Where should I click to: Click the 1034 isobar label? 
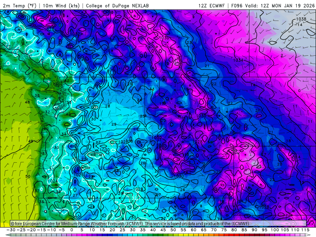[x=238, y=60]
